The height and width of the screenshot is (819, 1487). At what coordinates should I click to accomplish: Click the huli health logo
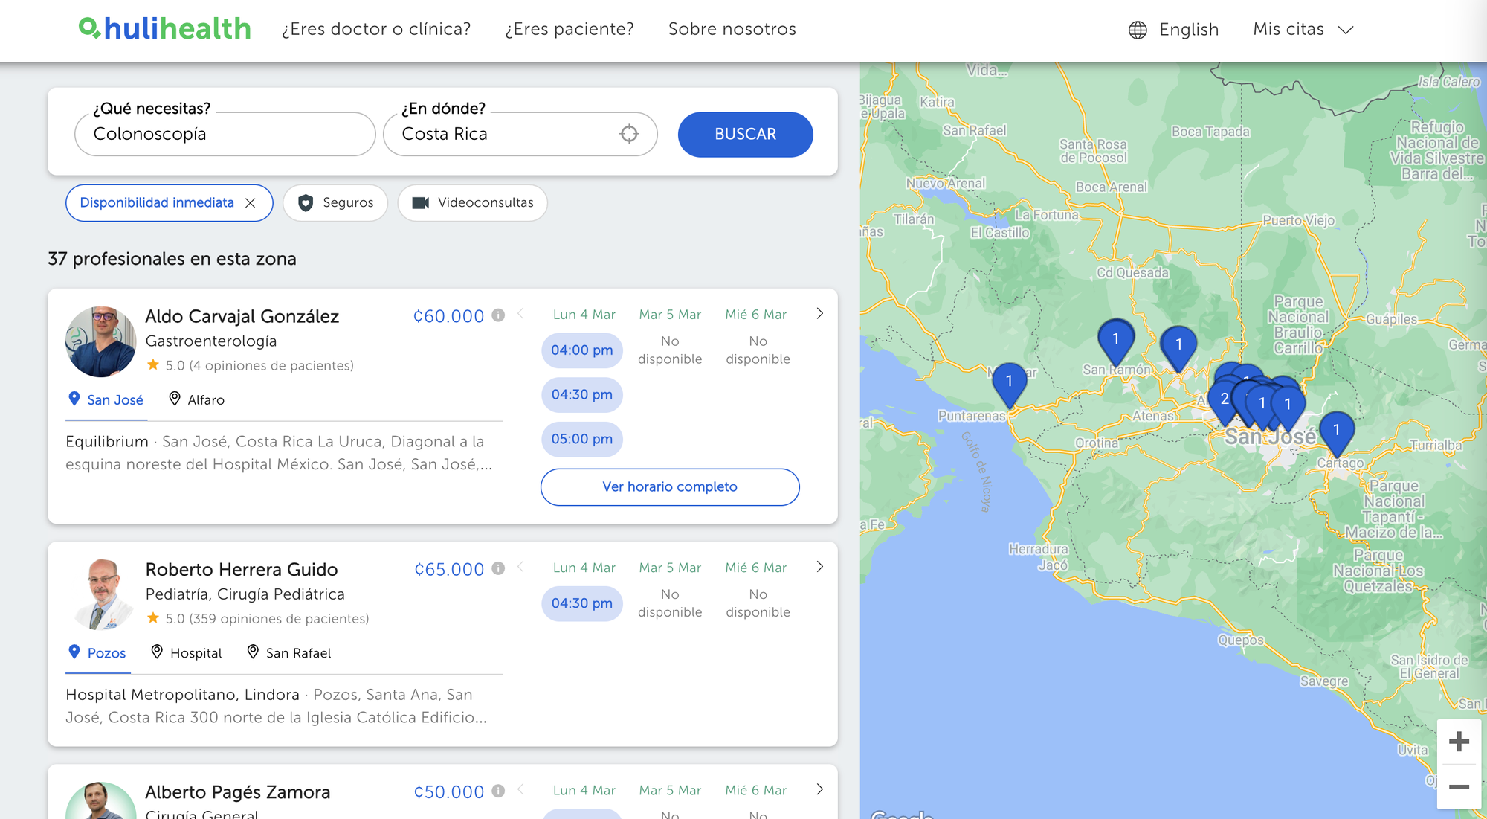(x=165, y=29)
